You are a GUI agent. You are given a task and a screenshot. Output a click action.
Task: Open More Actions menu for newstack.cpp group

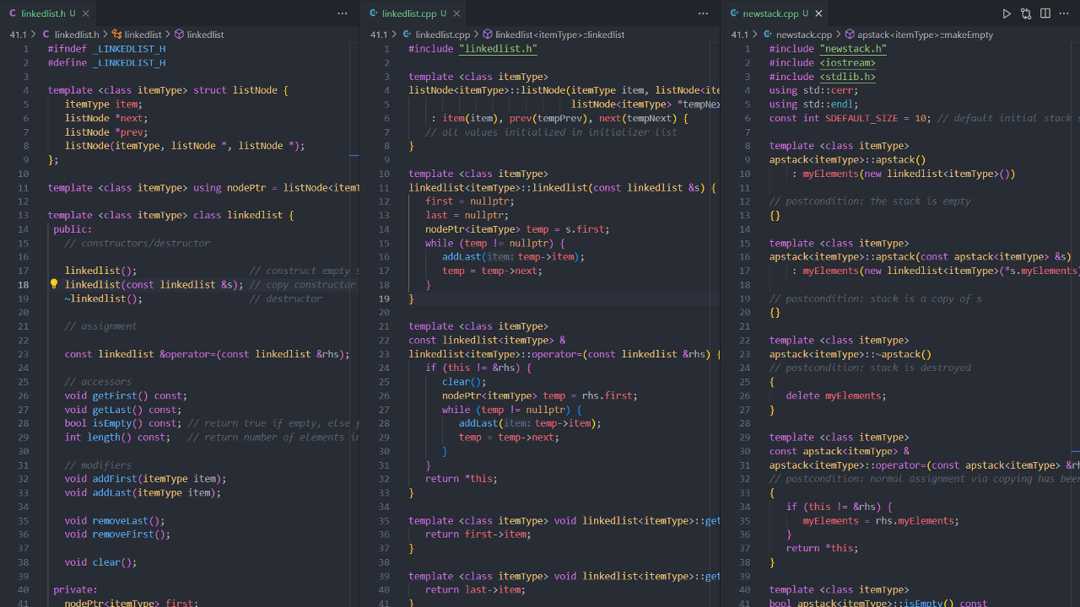pyautogui.click(x=1064, y=13)
